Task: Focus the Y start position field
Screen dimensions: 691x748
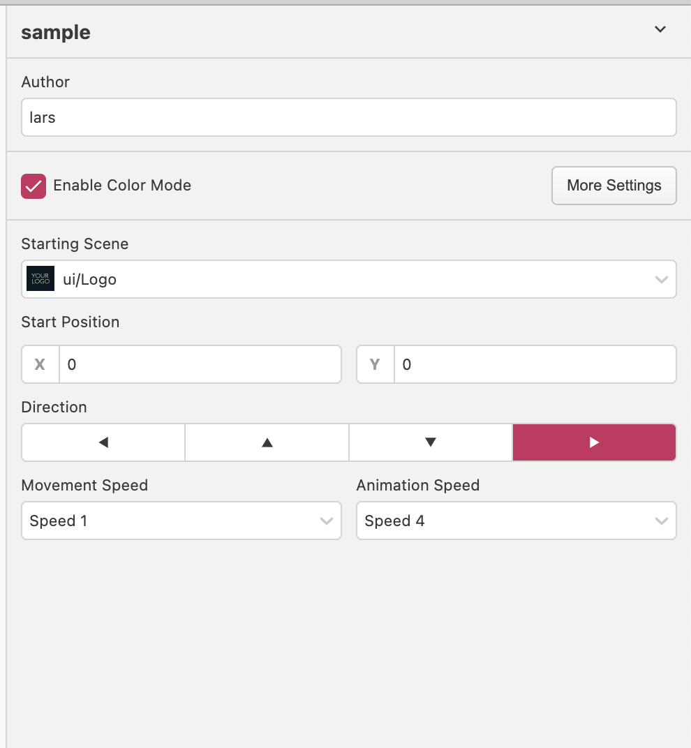Action: pos(535,364)
